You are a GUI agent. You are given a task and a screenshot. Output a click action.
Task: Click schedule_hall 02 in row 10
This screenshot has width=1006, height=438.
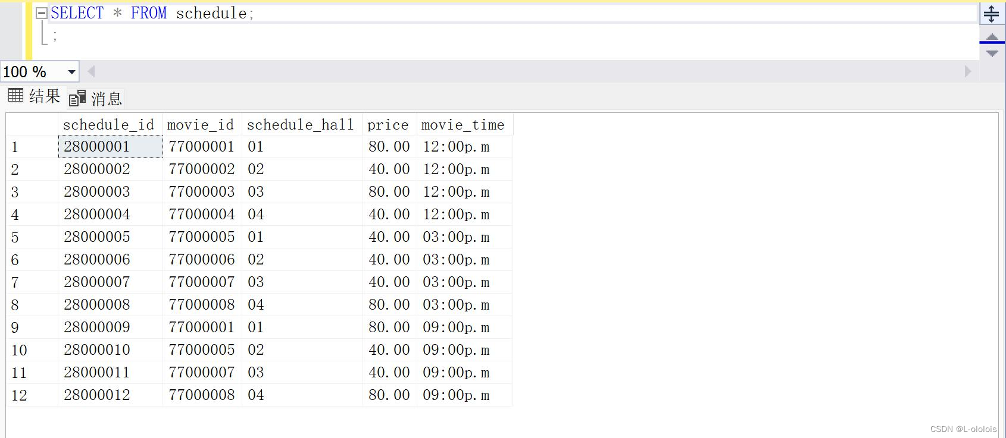pyautogui.click(x=302, y=350)
